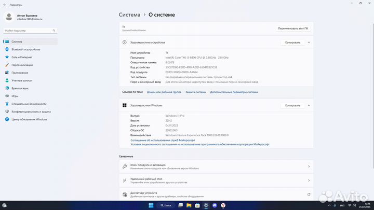Viewport: 374px width, 210px height.
Task: Open Microsoft Store from taskbar
Action: click(197, 205)
